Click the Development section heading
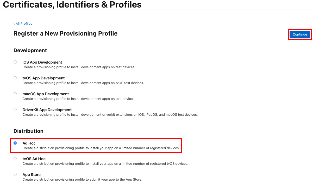Screen dimensions: 313x185 [30, 50]
